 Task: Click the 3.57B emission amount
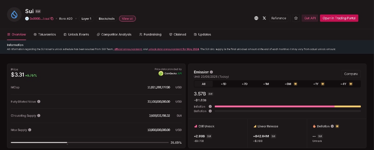click(x=200, y=94)
